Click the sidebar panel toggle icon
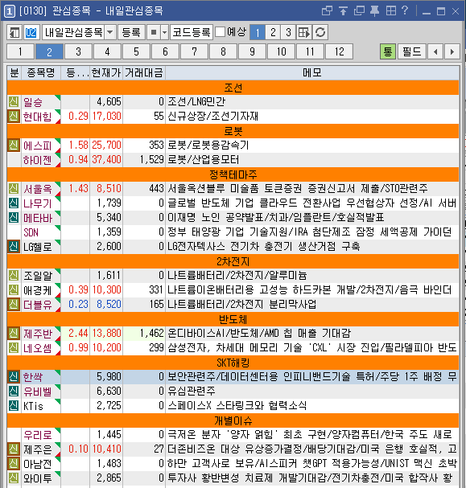The image size is (466, 488). coord(14,32)
